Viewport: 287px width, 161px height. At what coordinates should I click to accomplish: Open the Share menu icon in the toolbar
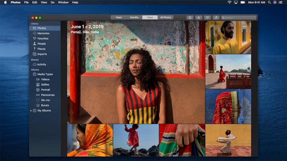click(x=199, y=18)
